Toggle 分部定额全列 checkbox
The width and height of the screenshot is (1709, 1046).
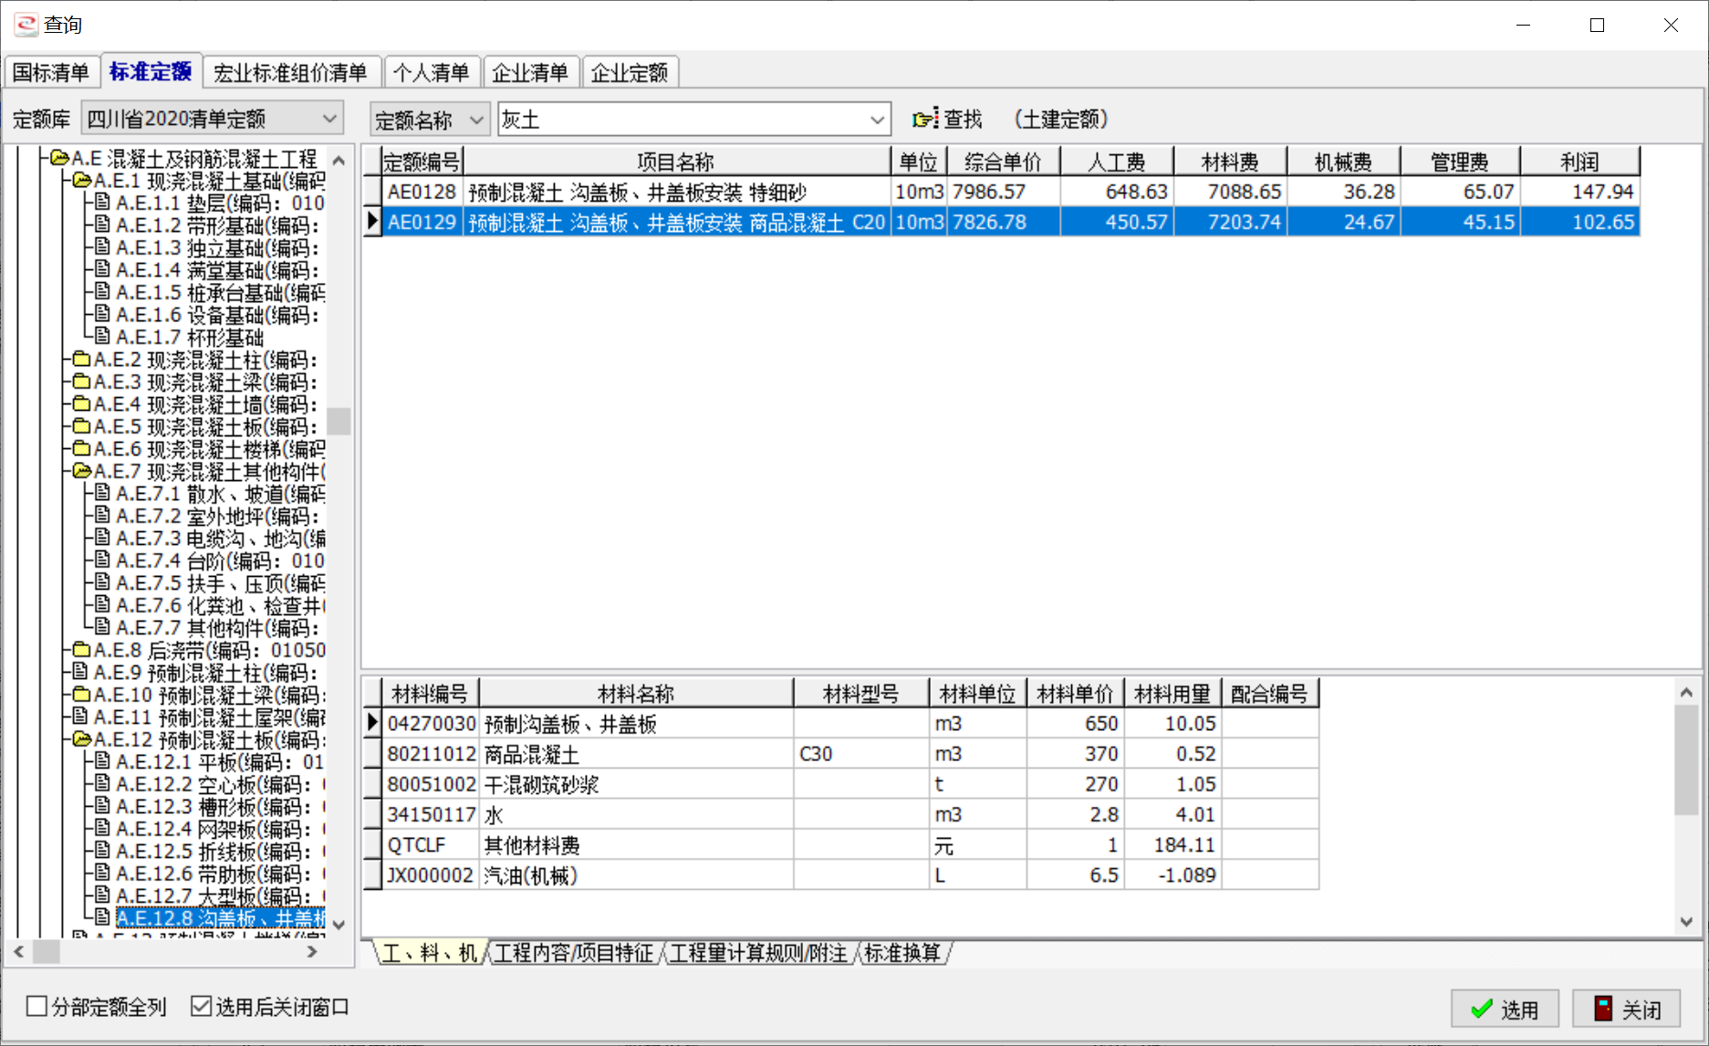pyautogui.click(x=37, y=1007)
